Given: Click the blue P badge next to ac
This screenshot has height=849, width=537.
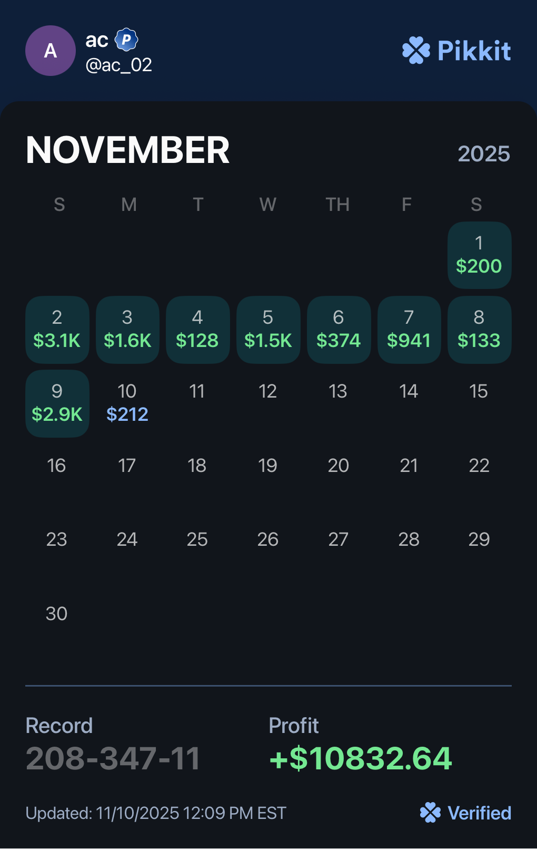Looking at the screenshot, I should [126, 40].
